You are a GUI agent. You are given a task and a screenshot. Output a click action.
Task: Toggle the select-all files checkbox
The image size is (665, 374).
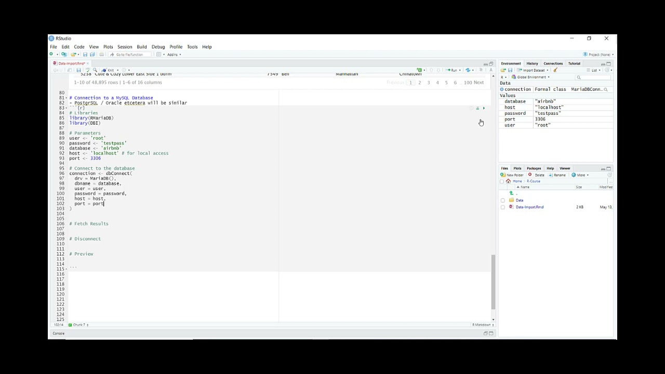502,181
